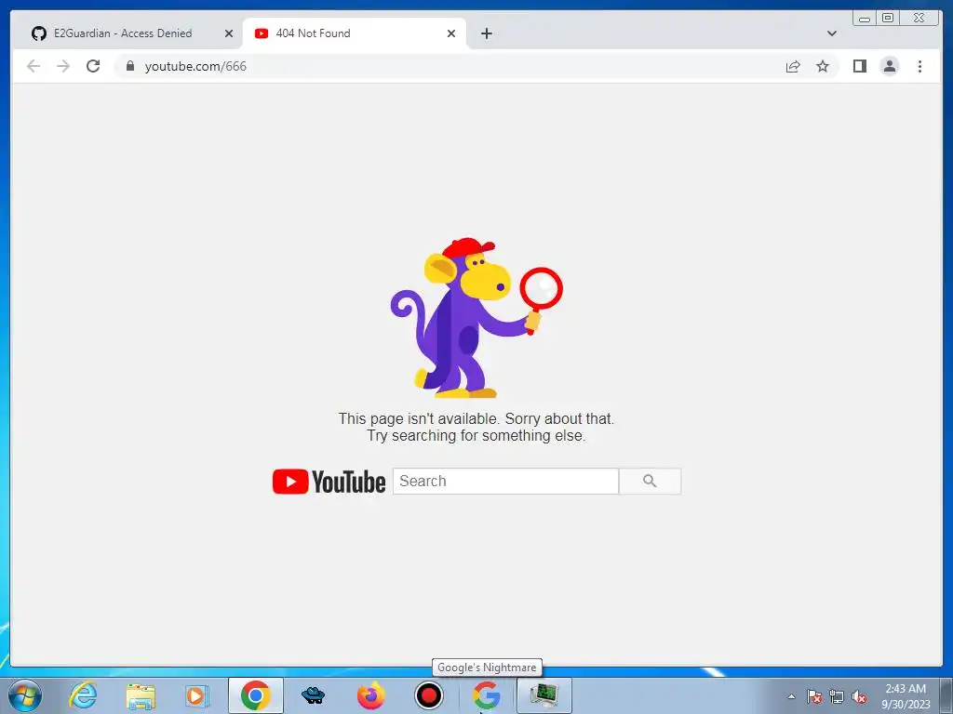The width and height of the screenshot is (953, 714).
Task: Open the Chrome three-dot menu
Action: 919,66
